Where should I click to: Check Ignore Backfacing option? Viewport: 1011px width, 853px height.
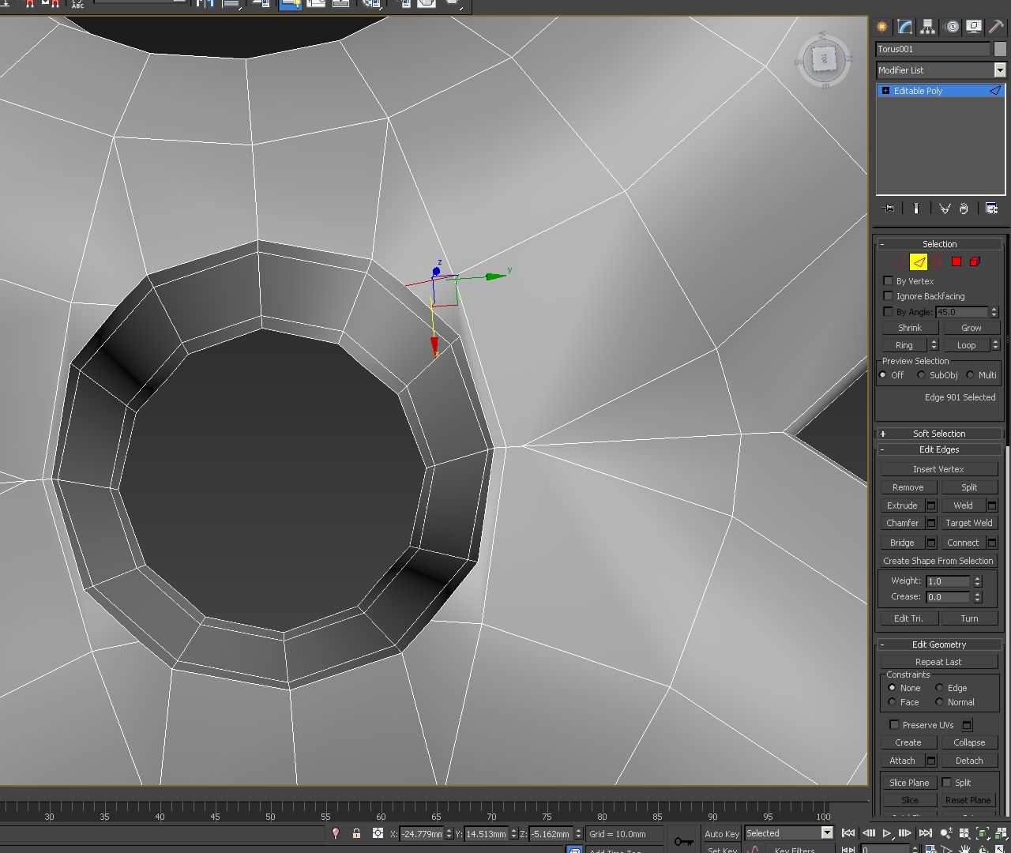click(888, 296)
